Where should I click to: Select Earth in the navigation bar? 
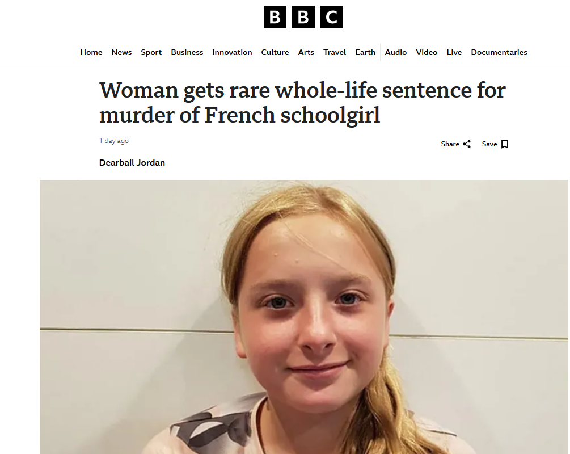click(x=365, y=52)
